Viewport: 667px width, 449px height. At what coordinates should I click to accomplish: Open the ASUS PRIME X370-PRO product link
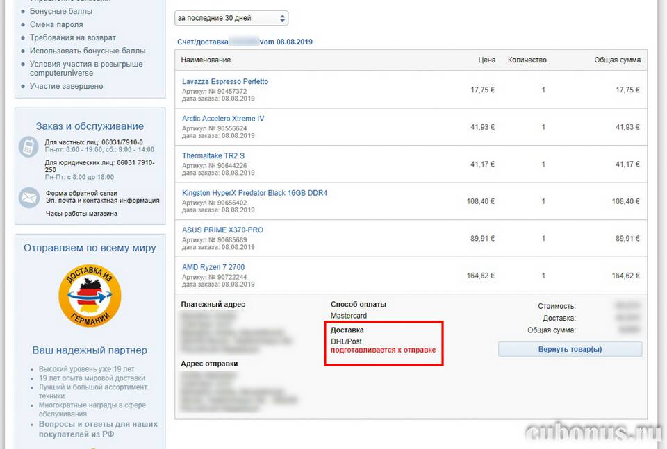[x=222, y=230]
